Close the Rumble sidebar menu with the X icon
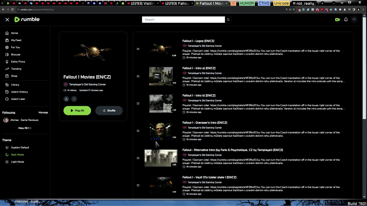367x206 pixels. point(7,19)
